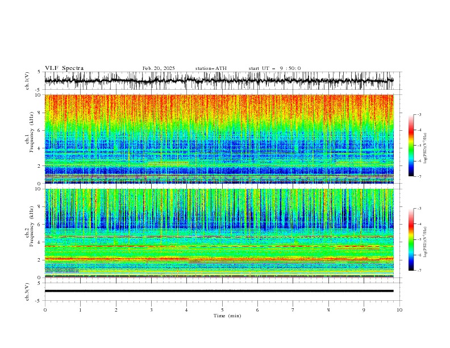Screen dimensions: 450x348
Task: Click the upper PSD color scale bar
Action: 411,146
